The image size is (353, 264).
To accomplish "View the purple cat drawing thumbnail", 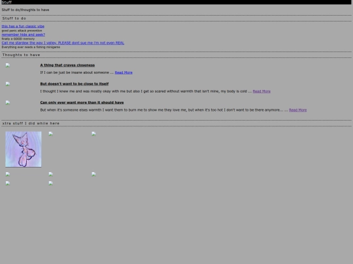I will coord(24,149).
